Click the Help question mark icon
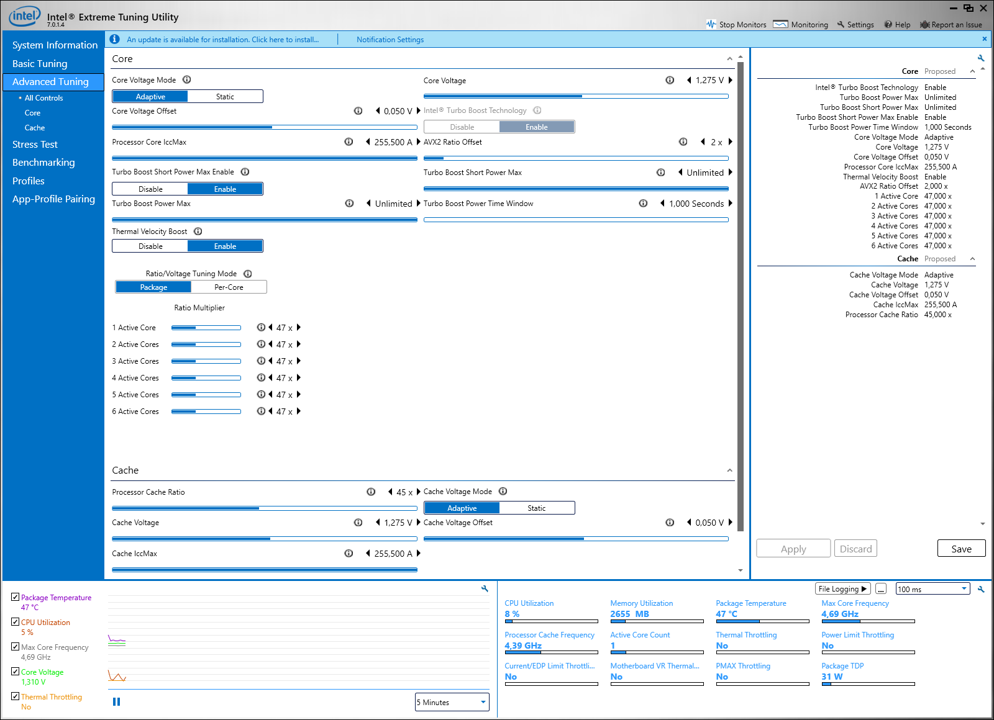 (888, 24)
